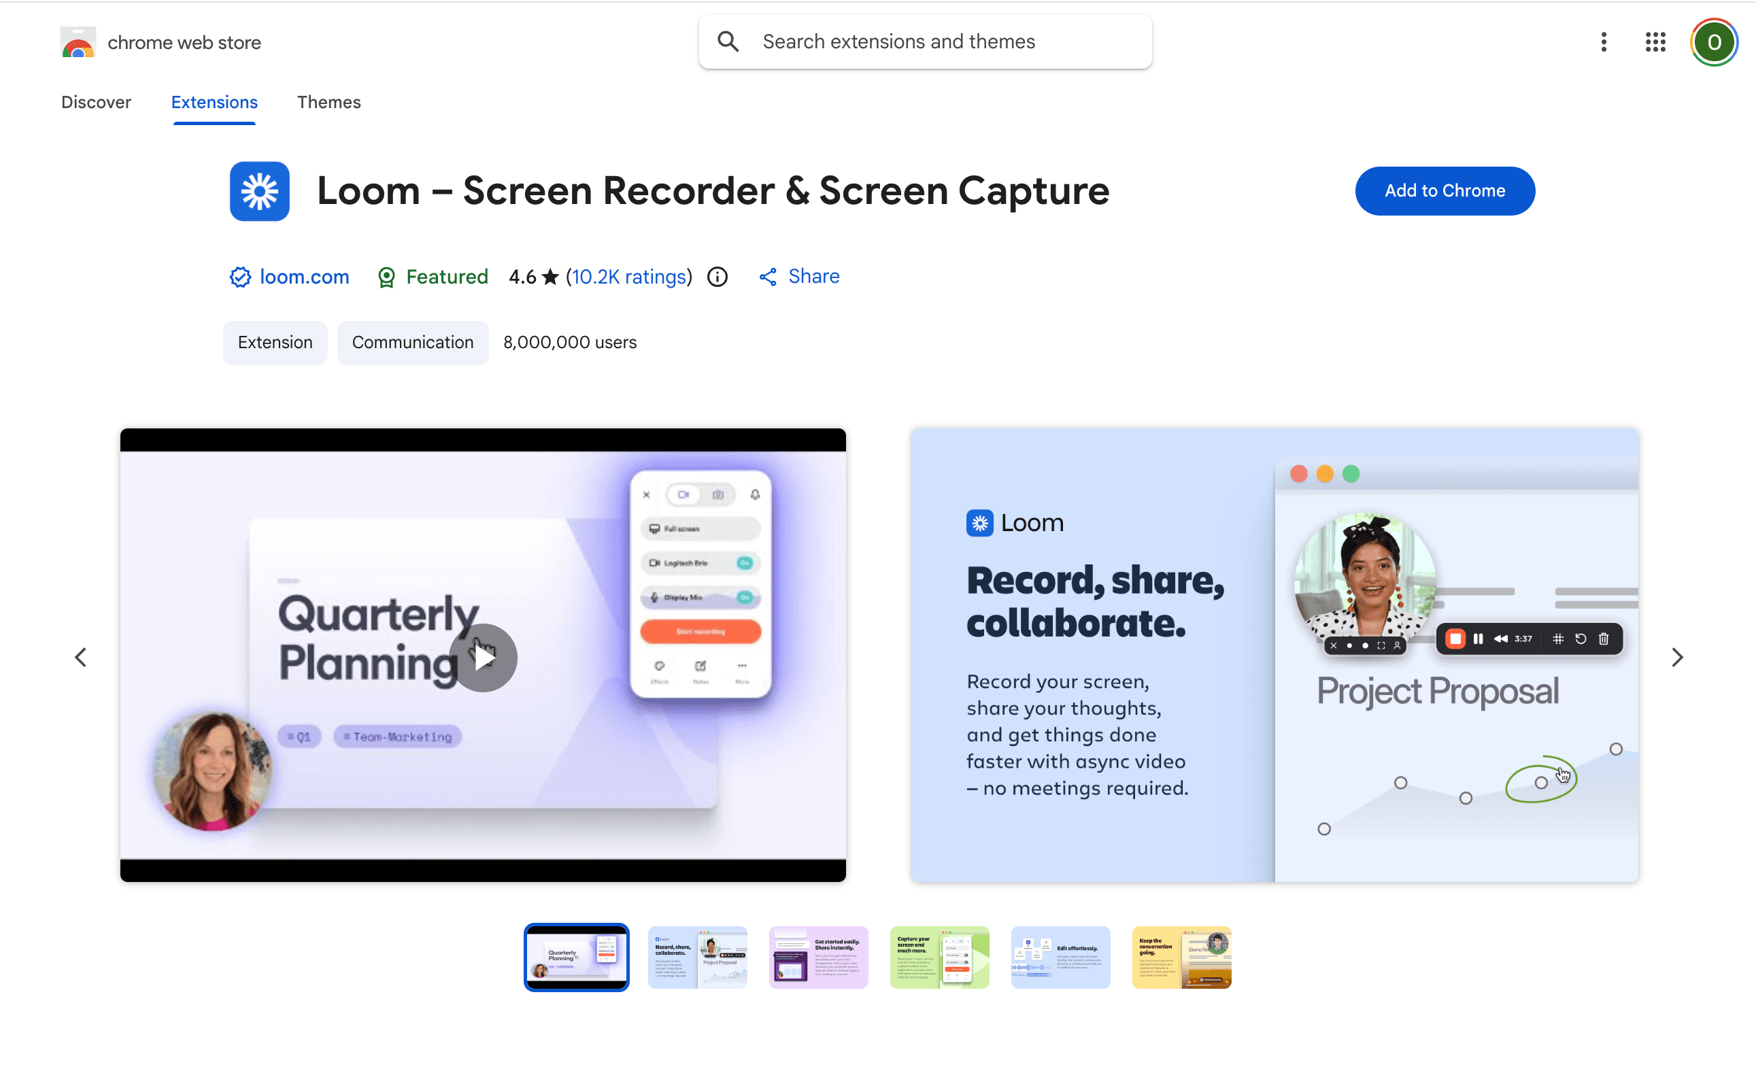Click the Loom extension logo icon
Screen dimensions: 1756x1069
point(259,190)
